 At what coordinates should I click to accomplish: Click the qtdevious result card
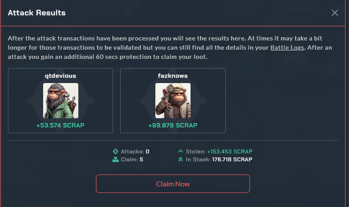coord(60,101)
